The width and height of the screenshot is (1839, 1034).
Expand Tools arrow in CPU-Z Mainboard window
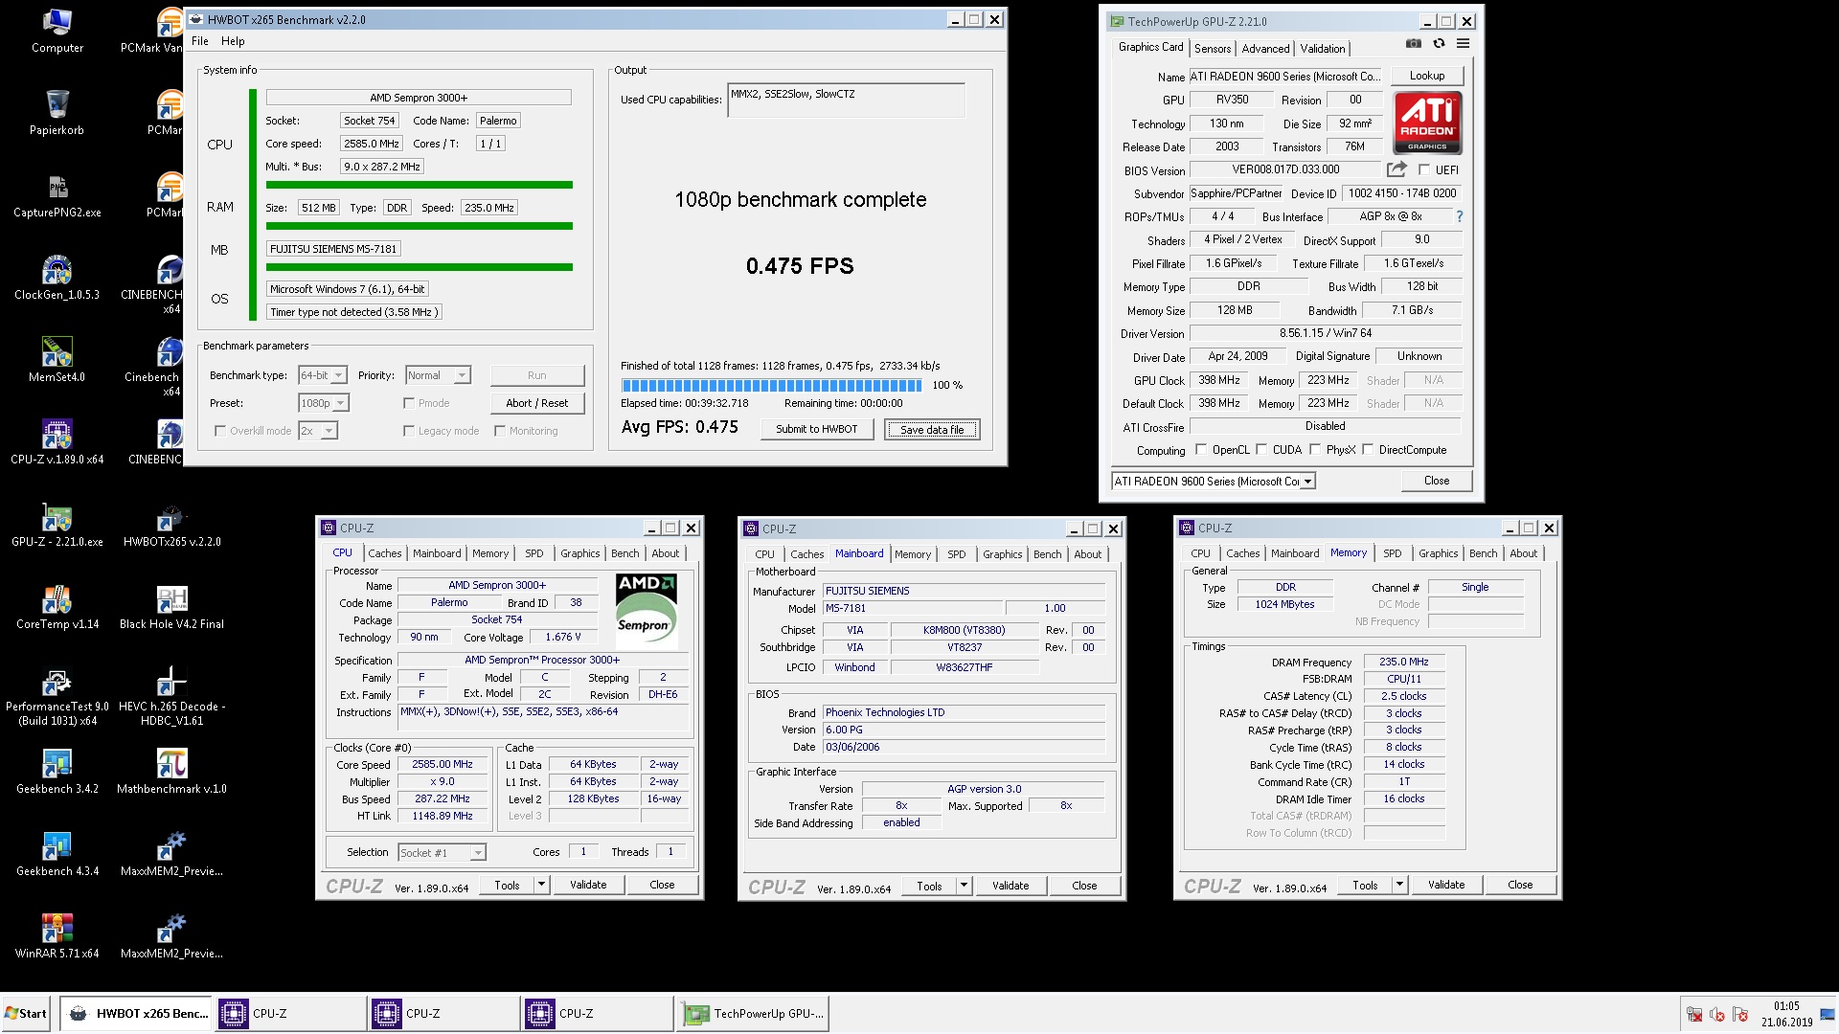pos(964,886)
